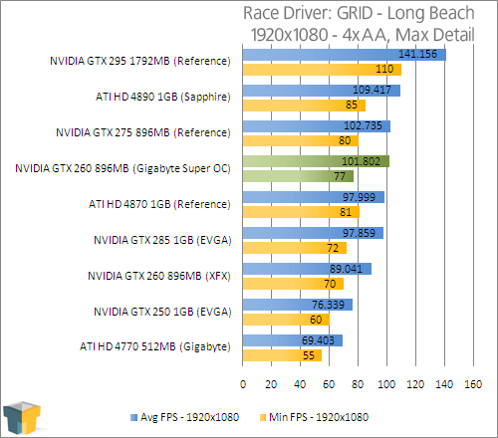Click the 109.417 average FPS bar
This screenshot has height=438, width=498.
pyautogui.click(x=322, y=91)
